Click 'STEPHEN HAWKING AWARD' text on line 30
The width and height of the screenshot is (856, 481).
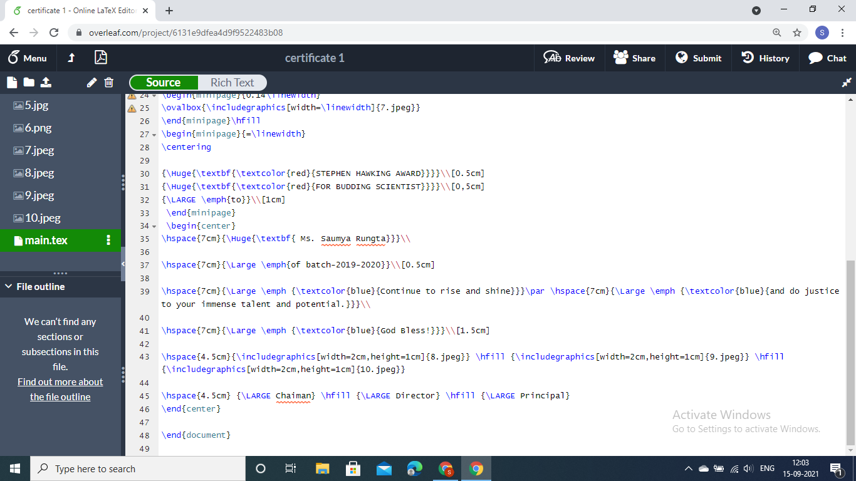point(368,173)
